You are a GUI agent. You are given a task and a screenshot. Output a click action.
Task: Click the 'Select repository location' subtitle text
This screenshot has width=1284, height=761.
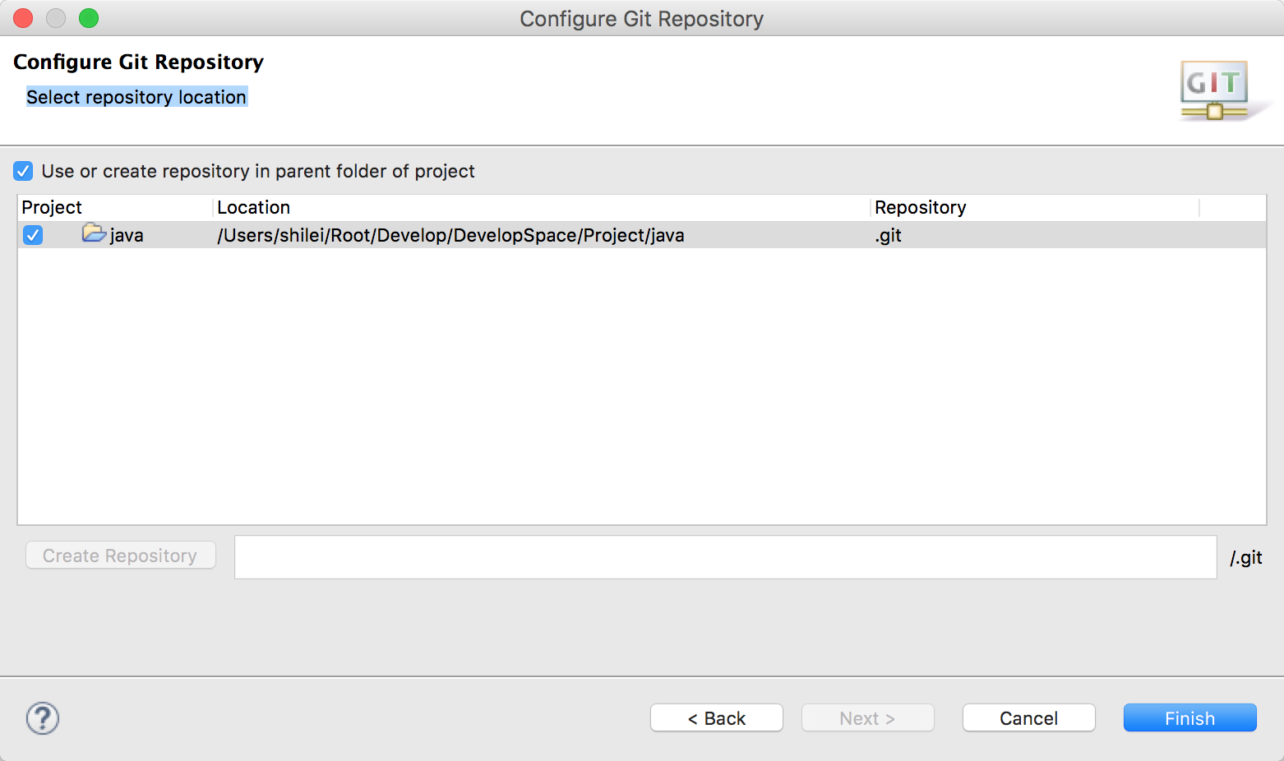click(136, 97)
